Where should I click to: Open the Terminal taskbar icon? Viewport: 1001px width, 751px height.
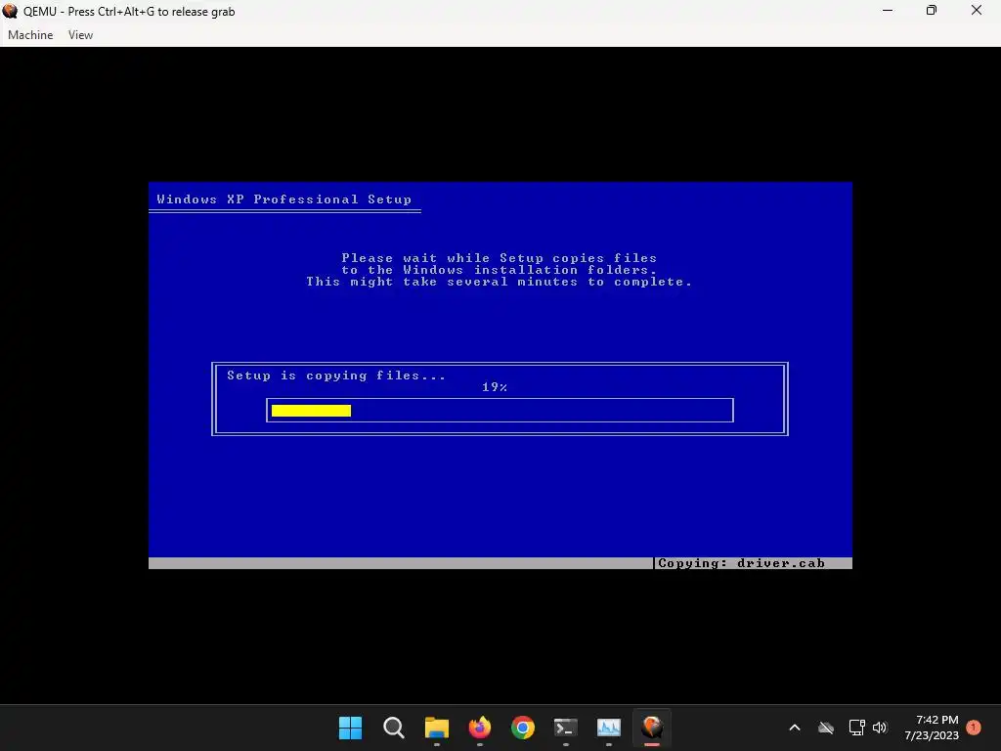click(566, 728)
